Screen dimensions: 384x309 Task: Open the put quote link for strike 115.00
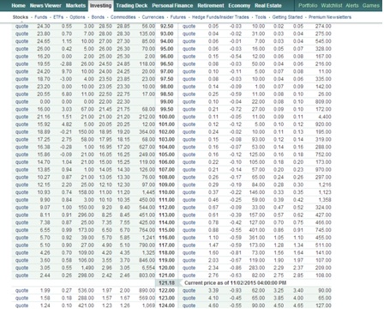(189, 230)
